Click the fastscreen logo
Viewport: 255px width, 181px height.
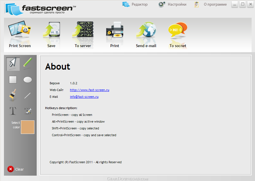[41, 9]
